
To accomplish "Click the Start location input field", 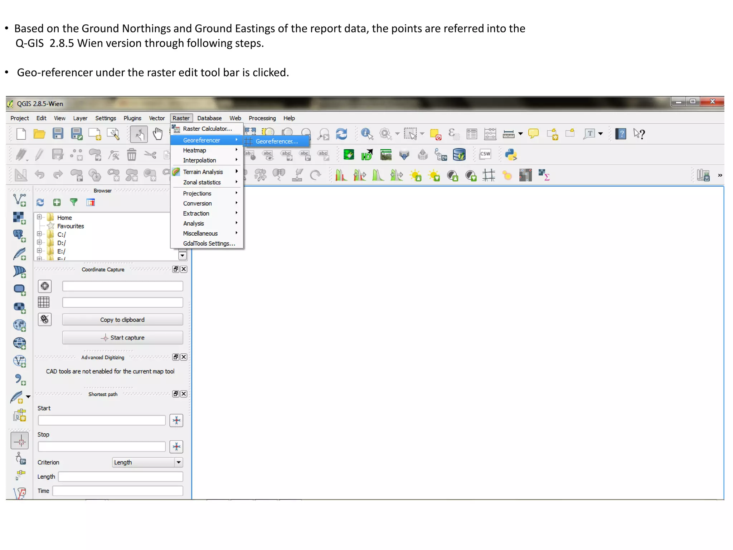I will (102, 420).
